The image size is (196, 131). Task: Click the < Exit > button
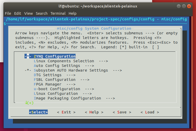click(x=66, y=112)
